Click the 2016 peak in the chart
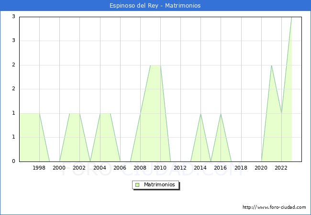The image size is (311, 215). pos(221,114)
